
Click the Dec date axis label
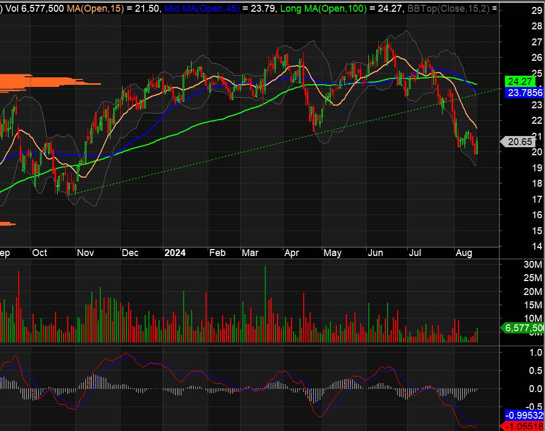[x=130, y=252]
